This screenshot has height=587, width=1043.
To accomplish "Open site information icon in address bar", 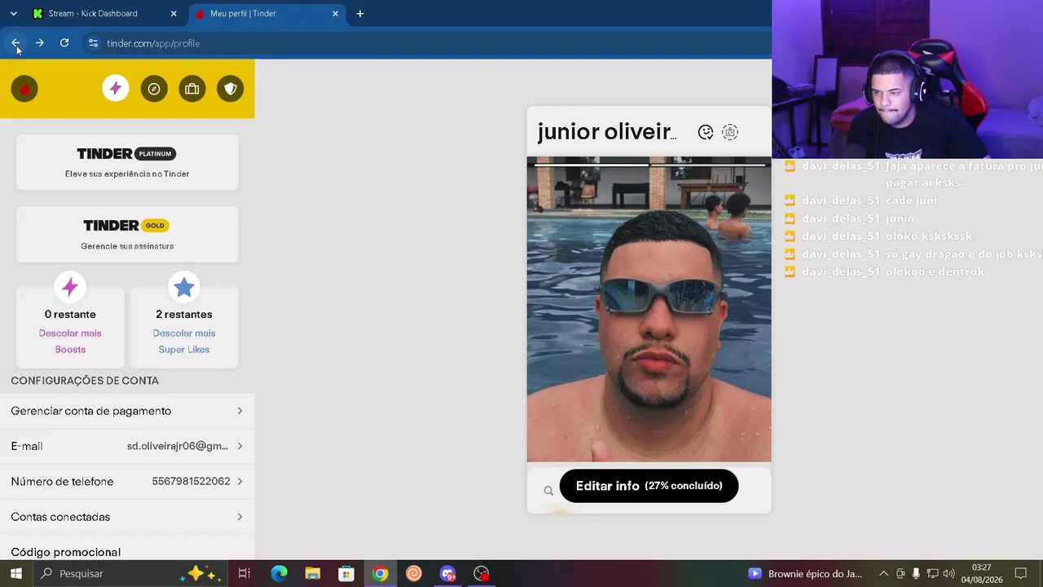I will click(x=93, y=43).
